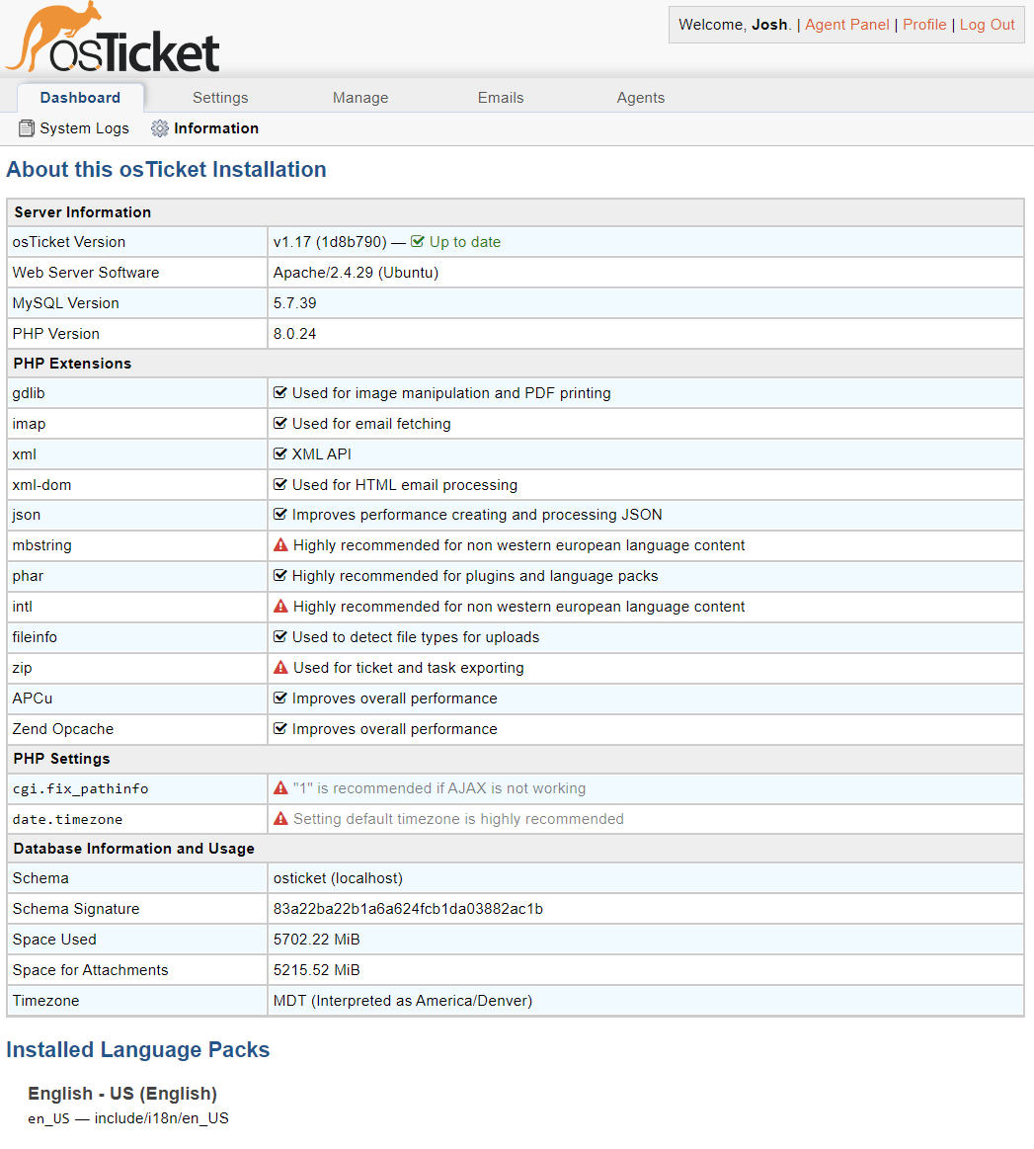Click the MySQL version value 5.7.39
This screenshot has height=1149, width=1034.
[295, 302]
